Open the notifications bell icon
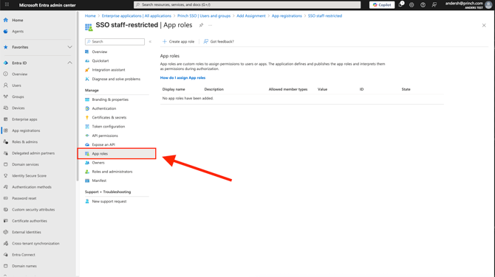 coord(401,4)
